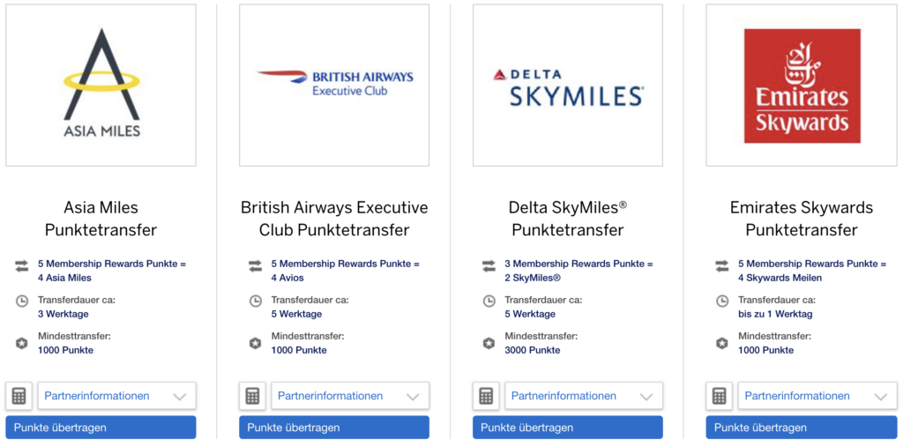Image resolution: width=903 pixels, height=447 pixels.
Task: Expand Partnerinformationen dropdown under Emirates Skywards
Action: click(817, 397)
